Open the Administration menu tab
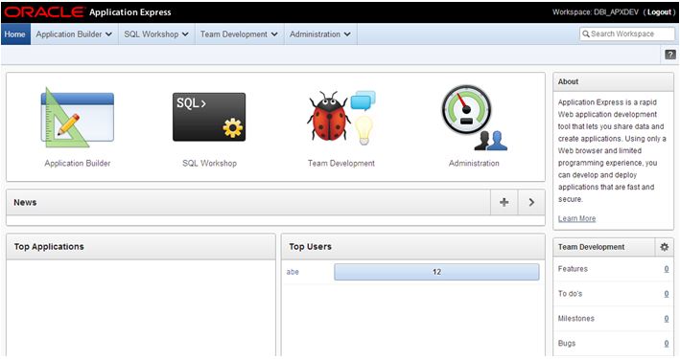This screenshot has width=680, height=359. 320,34
